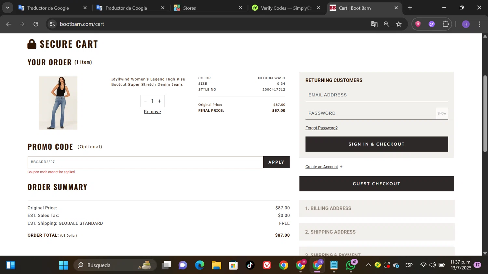Toggle SHOW password visibility
Viewport: 488px width, 274px height.
pyautogui.click(x=442, y=113)
